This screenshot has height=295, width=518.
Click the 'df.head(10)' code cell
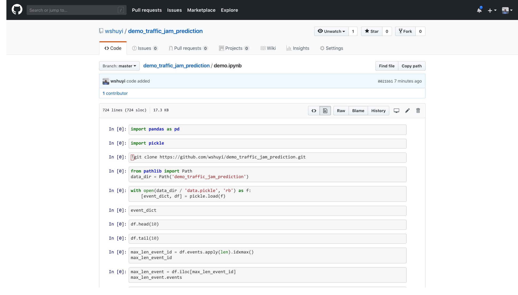pyautogui.click(x=268, y=224)
